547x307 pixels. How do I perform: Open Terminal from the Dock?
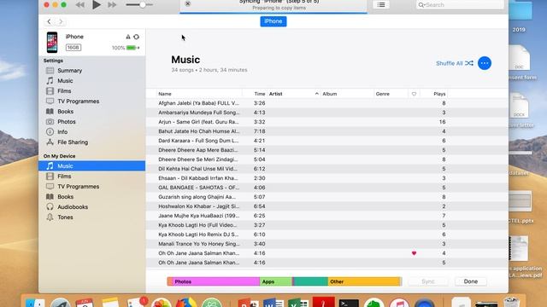click(349, 303)
